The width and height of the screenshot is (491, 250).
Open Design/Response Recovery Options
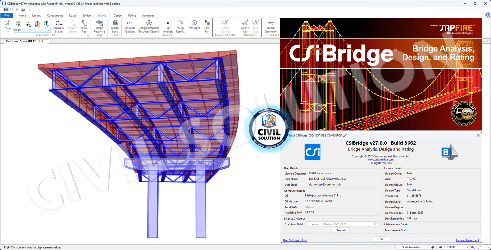[149, 26]
